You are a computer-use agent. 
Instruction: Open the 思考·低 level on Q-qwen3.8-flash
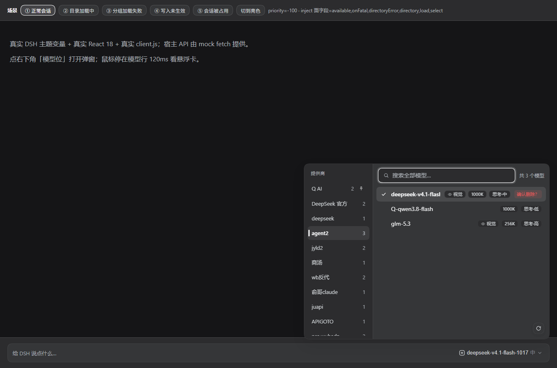point(531,209)
